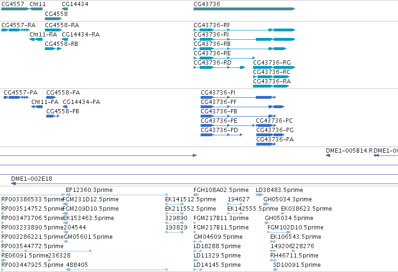Click EST RE06091.5prime
398x272 pixels.
click(x=4, y=261)
